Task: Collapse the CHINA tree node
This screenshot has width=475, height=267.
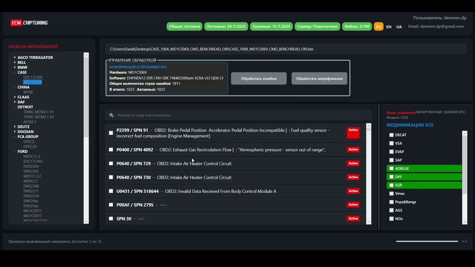Action: 15,87
